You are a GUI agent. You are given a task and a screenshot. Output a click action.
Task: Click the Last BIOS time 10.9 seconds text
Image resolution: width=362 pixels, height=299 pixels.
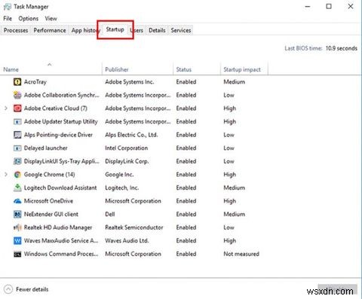[x=321, y=48]
